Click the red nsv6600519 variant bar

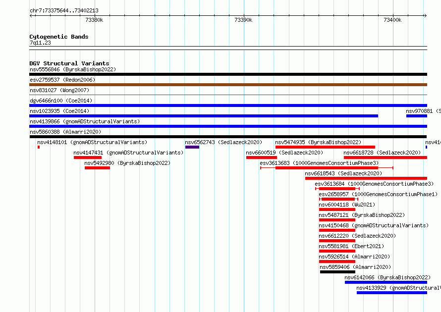(262, 157)
